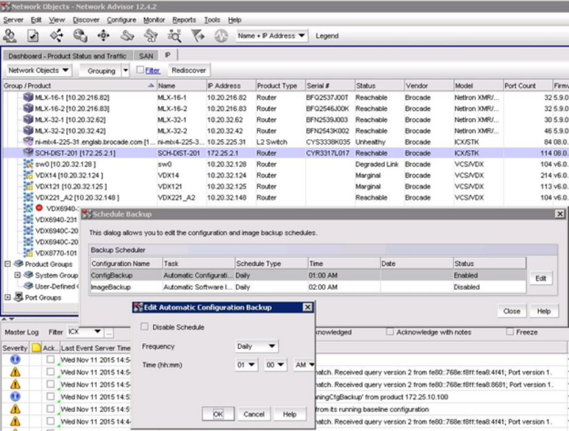Click the ellipsis button beside ICX filter
Screen dimensions: 569x431
[x=108, y=332]
